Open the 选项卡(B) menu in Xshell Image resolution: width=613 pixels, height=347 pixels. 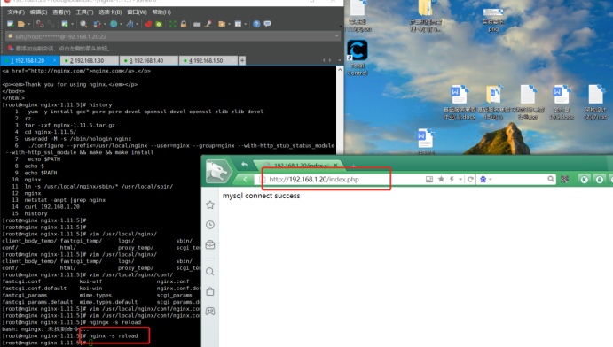tap(110, 12)
